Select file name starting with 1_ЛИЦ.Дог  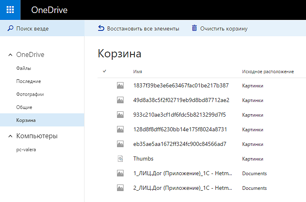tap(182, 173)
